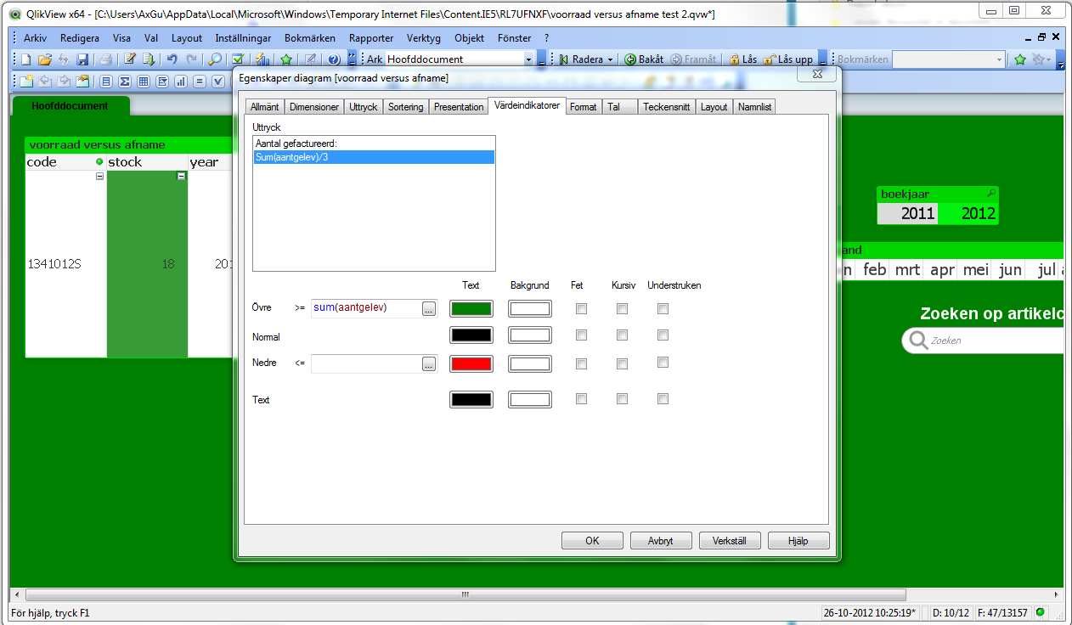
Task: Open sheet properties icon in design toolbar
Action: click(x=82, y=82)
